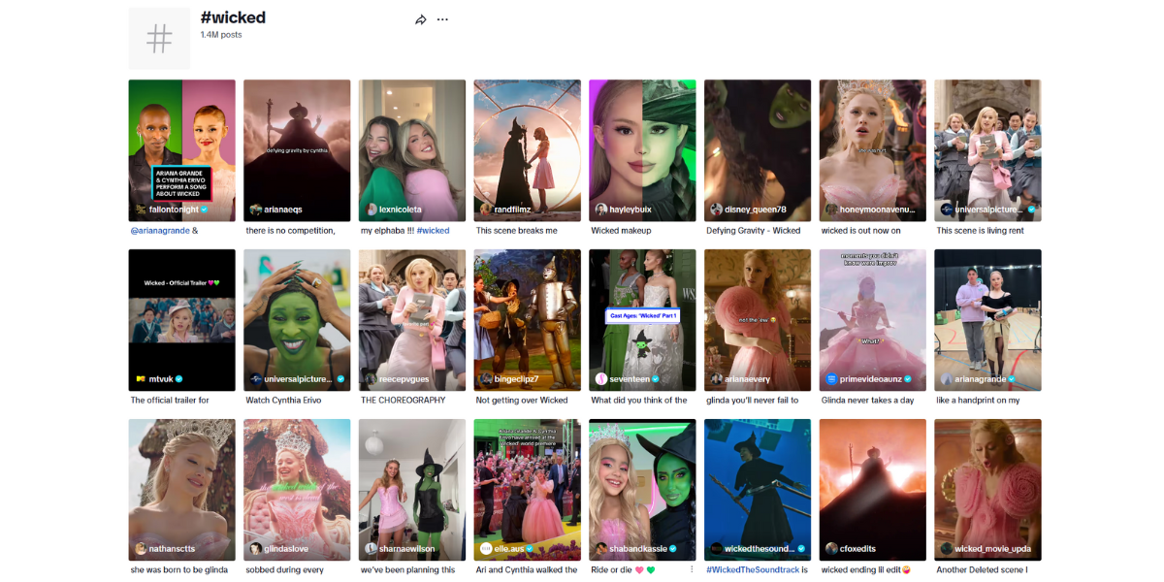Click the '#wicked' page heading
1164x582 pixels.
click(x=233, y=17)
